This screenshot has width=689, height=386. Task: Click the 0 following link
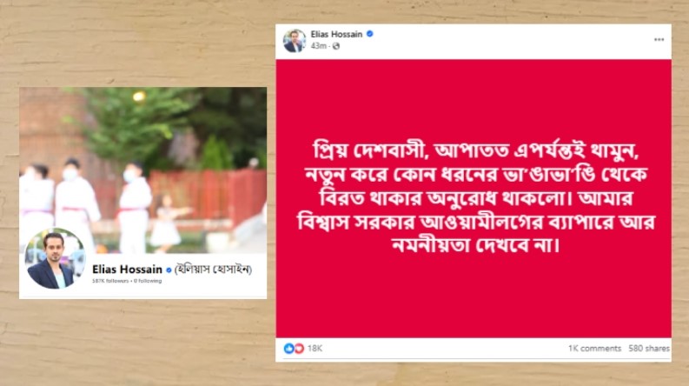[148, 281]
